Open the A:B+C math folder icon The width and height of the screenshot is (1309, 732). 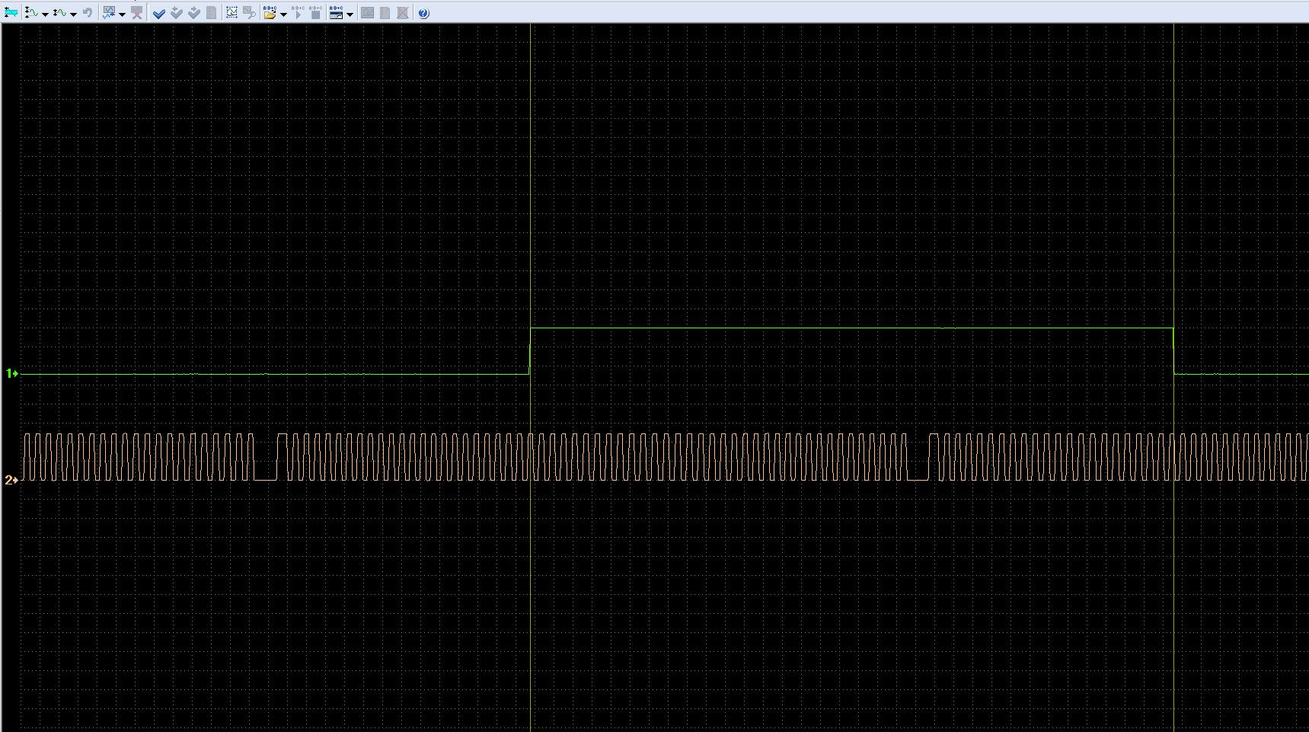click(270, 13)
